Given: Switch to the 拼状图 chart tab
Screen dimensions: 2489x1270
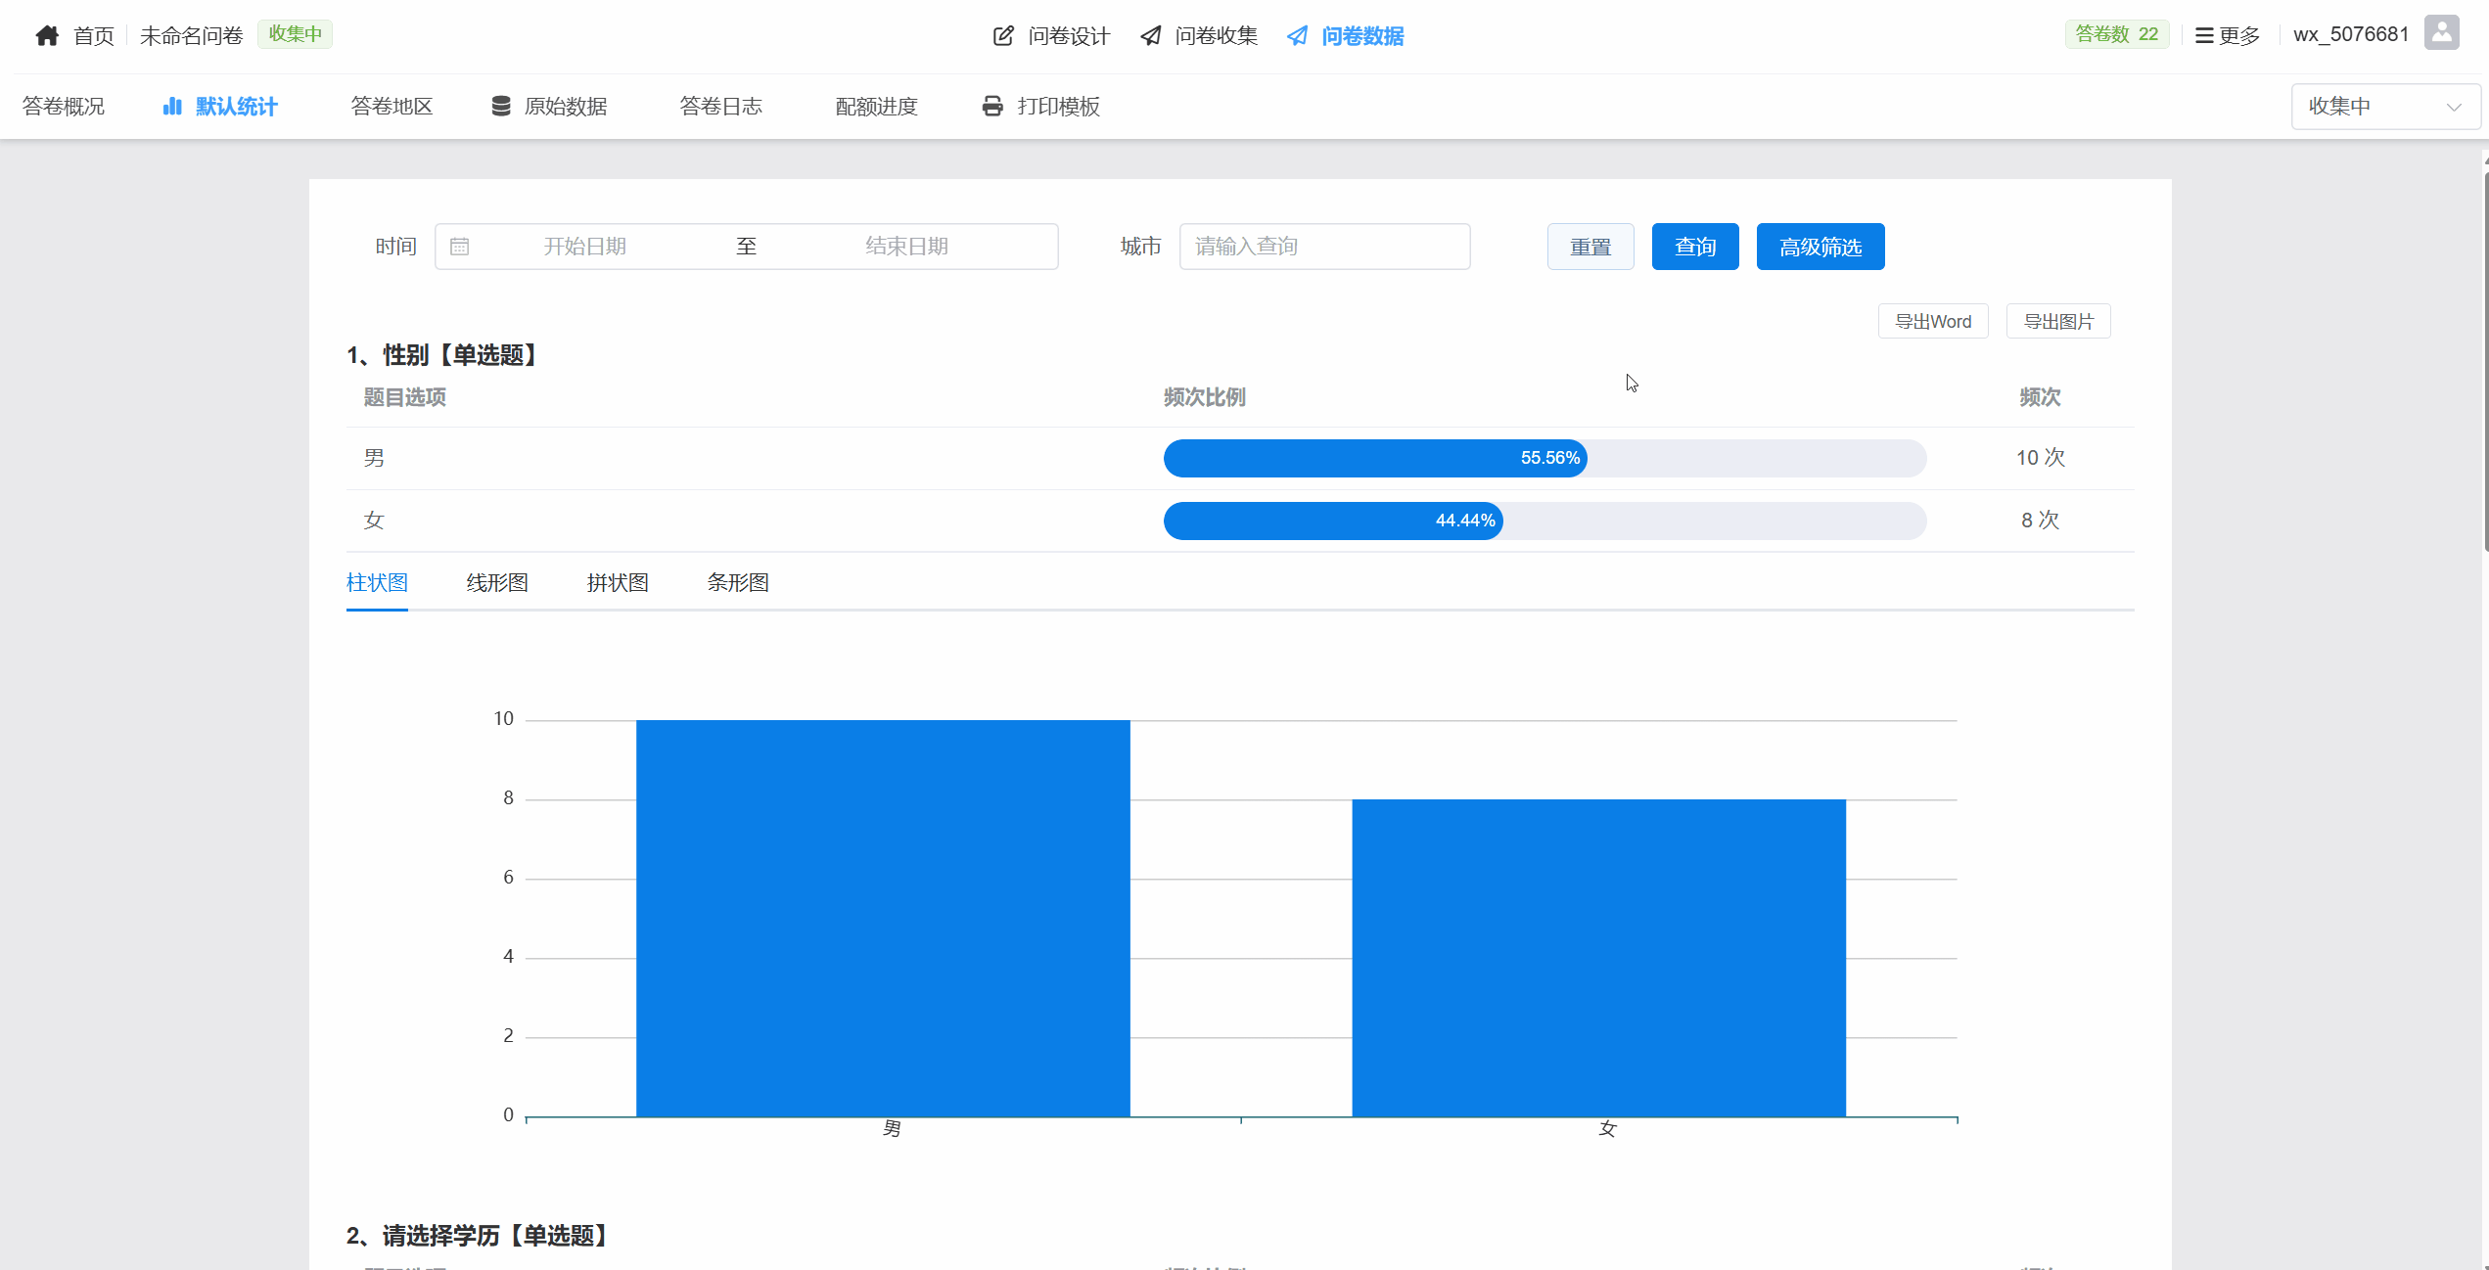Looking at the screenshot, I should (618, 583).
